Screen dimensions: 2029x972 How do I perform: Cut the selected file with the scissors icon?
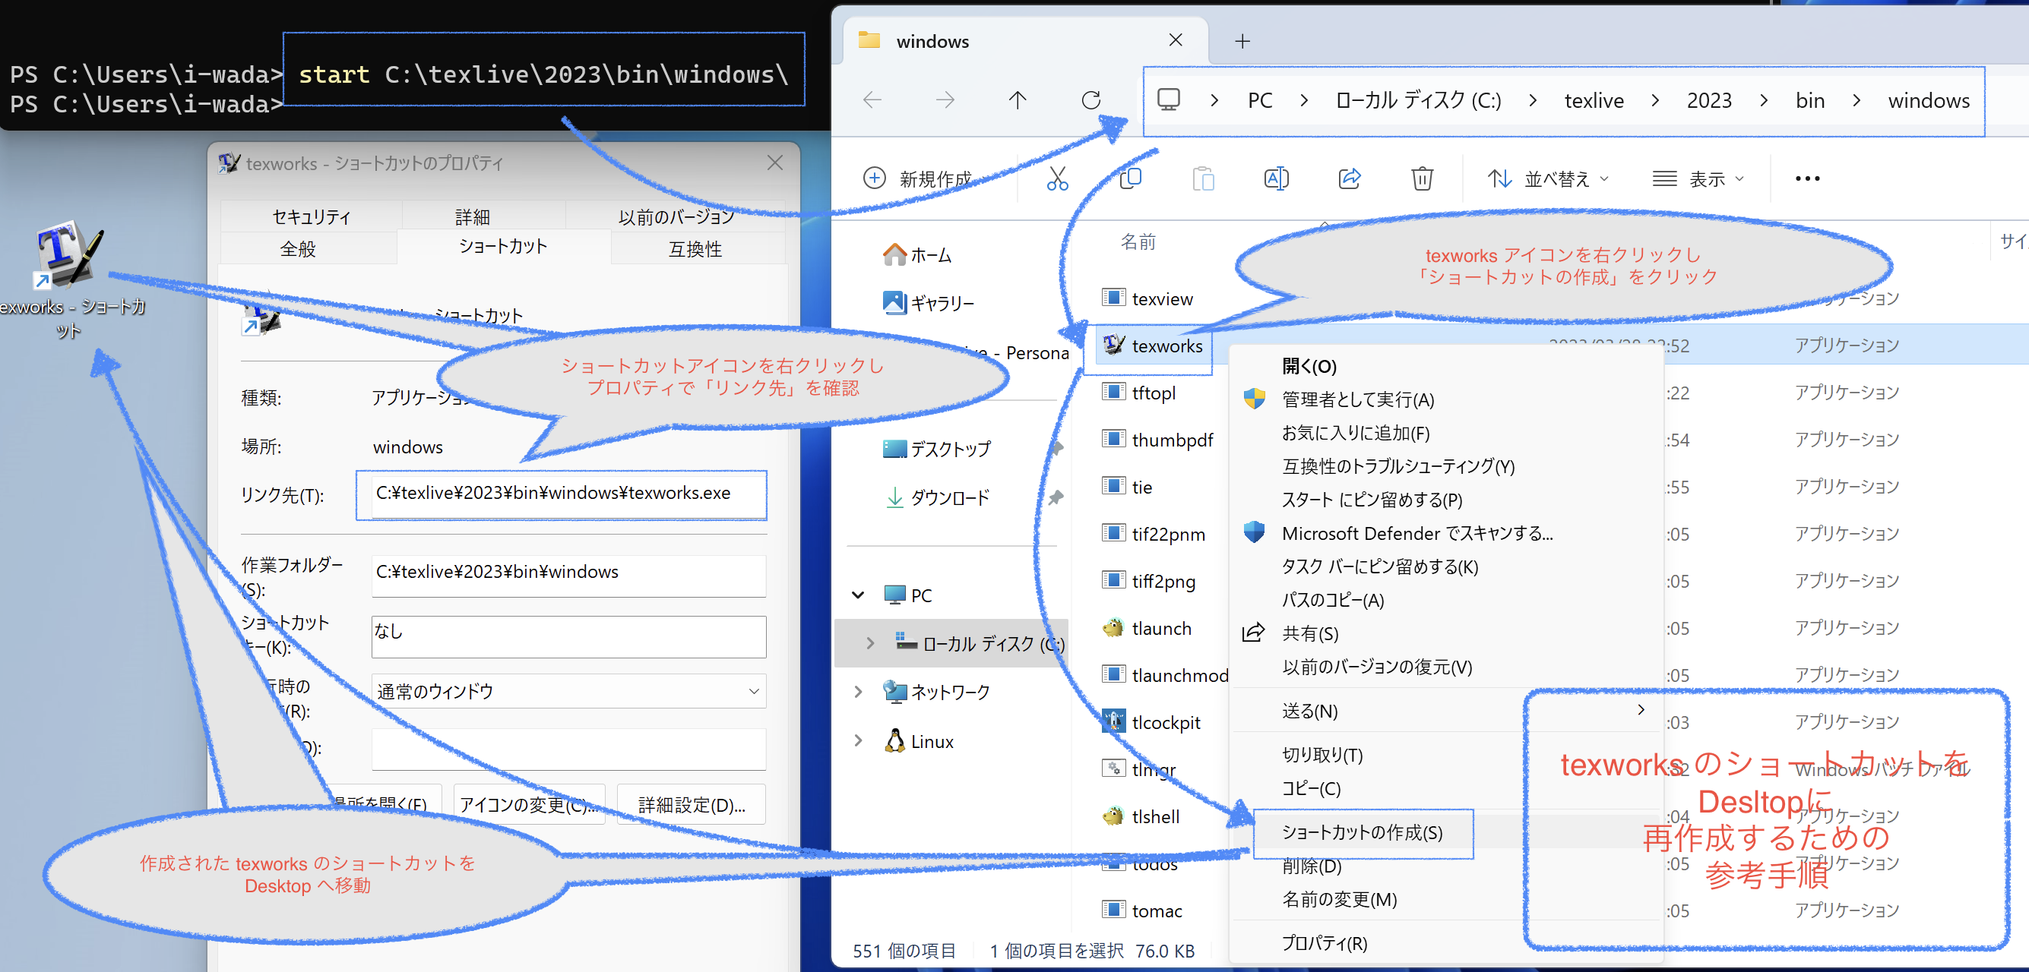tap(1056, 178)
